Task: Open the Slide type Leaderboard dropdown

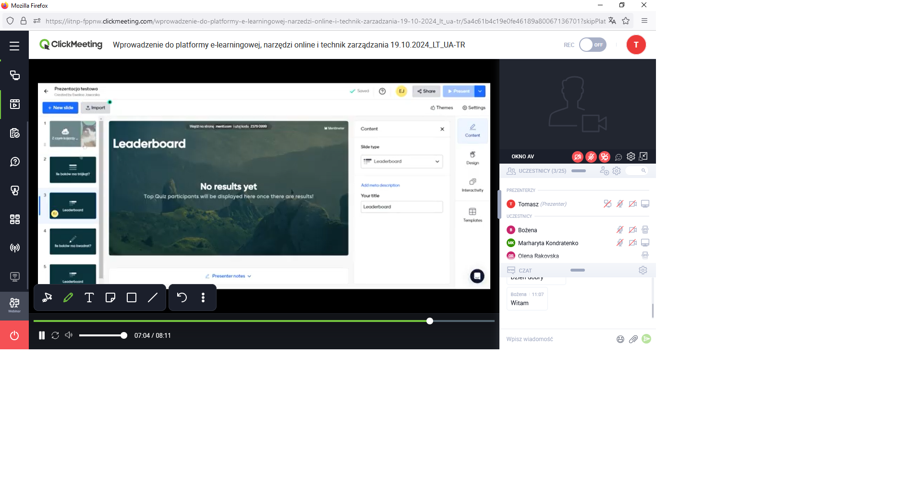Action: click(x=401, y=161)
